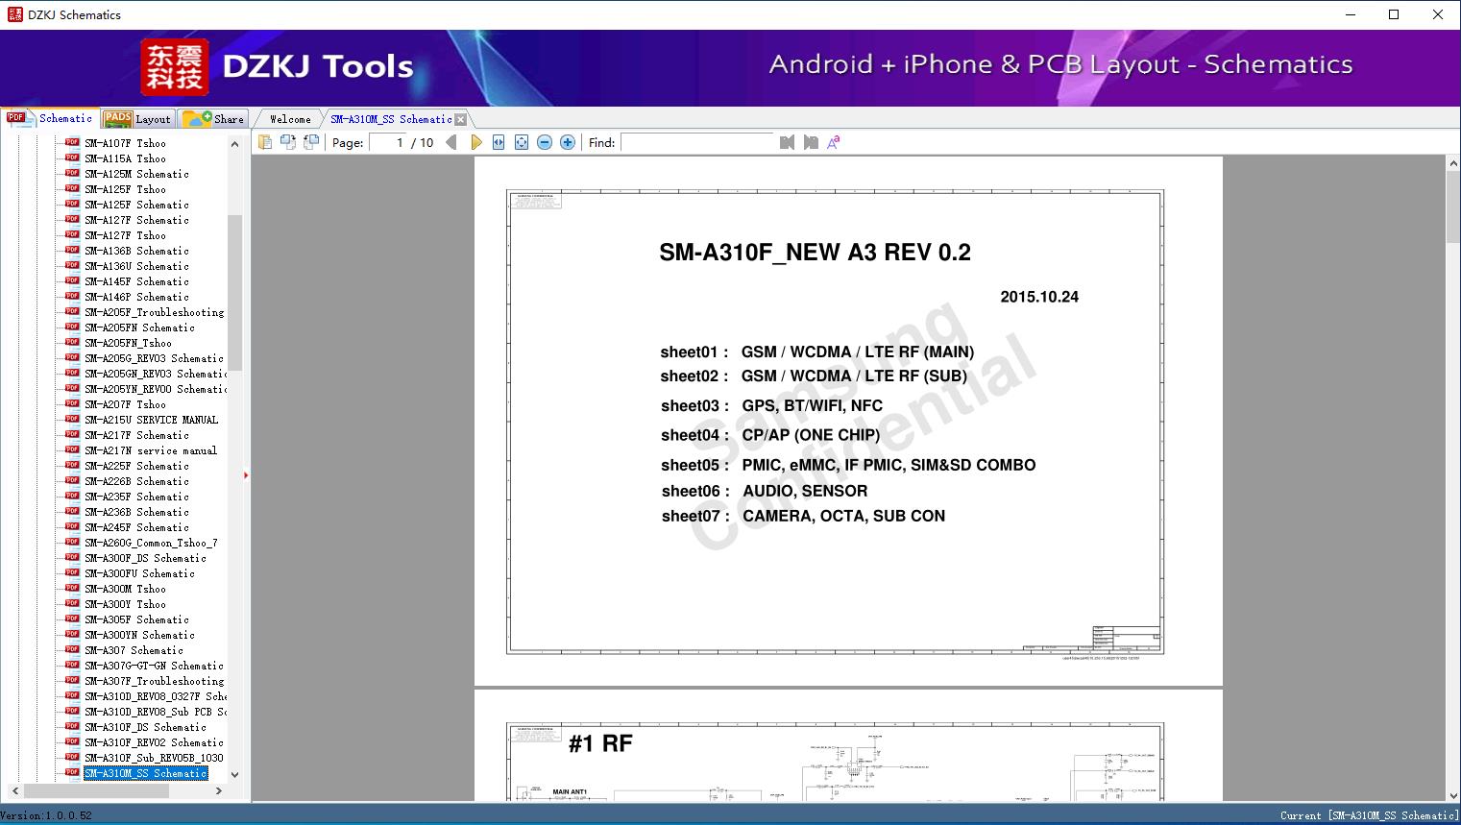Click the page number input field
This screenshot has height=825, width=1461.
point(388,142)
